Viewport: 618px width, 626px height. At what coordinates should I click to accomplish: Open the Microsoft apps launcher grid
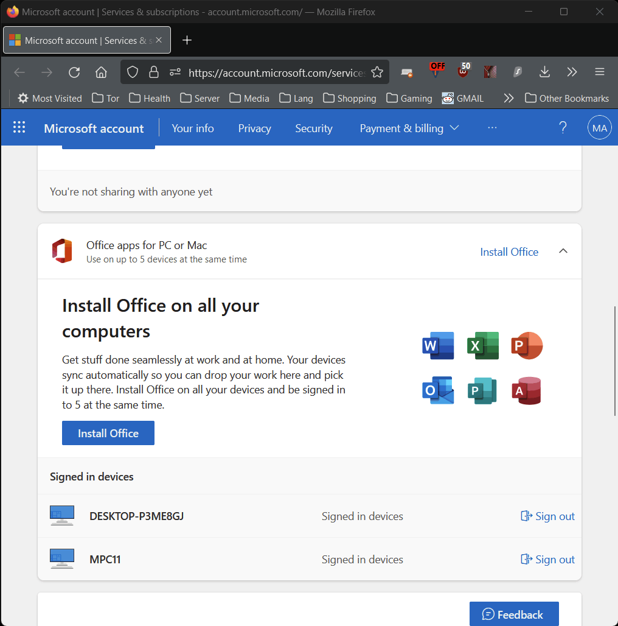pos(19,127)
